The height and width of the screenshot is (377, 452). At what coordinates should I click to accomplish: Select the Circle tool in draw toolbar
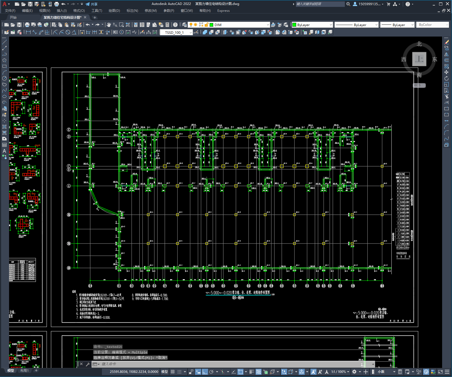pyautogui.click(x=4, y=78)
